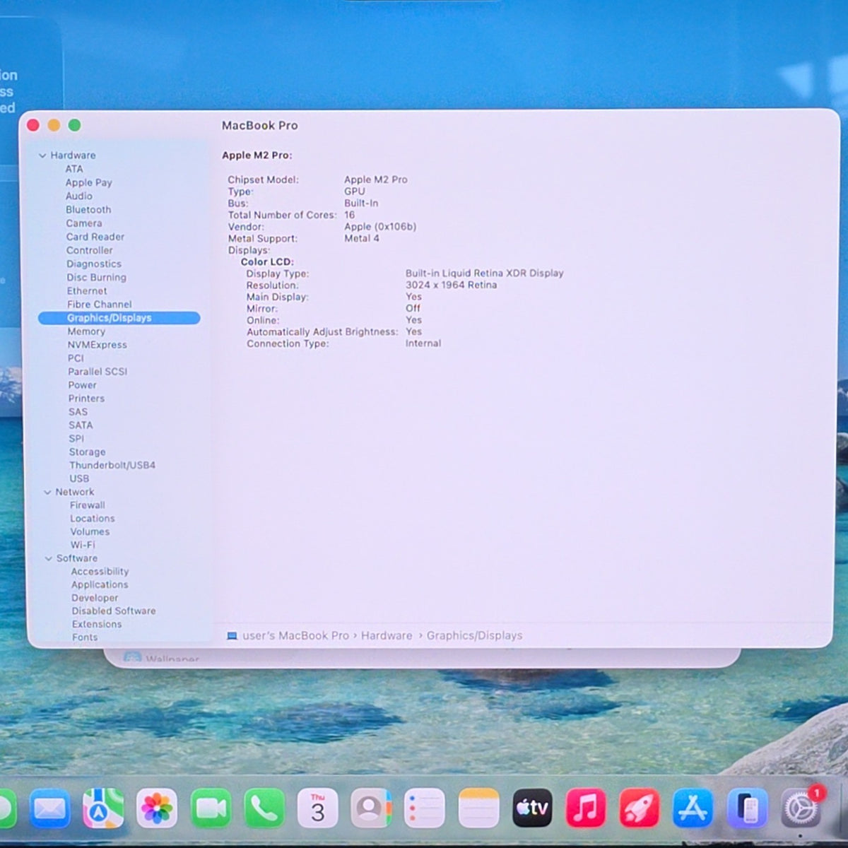Select Disabled Software in the sidebar
This screenshot has height=848, width=848.
point(114,611)
